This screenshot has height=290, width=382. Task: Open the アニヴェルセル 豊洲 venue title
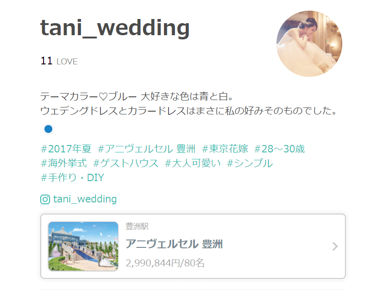(x=174, y=244)
